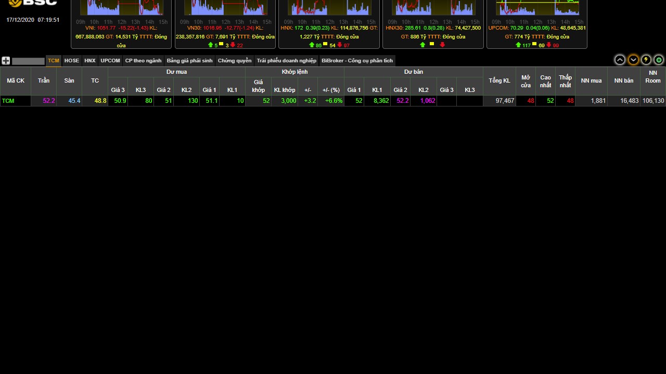The height and width of the screenshot is (374, 666).
Task: Expand charts with the down chevron icon
Action: (633, 60)
